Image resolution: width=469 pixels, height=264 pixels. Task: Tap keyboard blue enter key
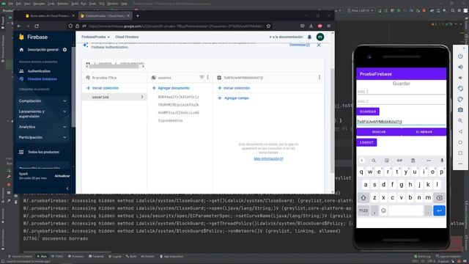tap(439, 210)
